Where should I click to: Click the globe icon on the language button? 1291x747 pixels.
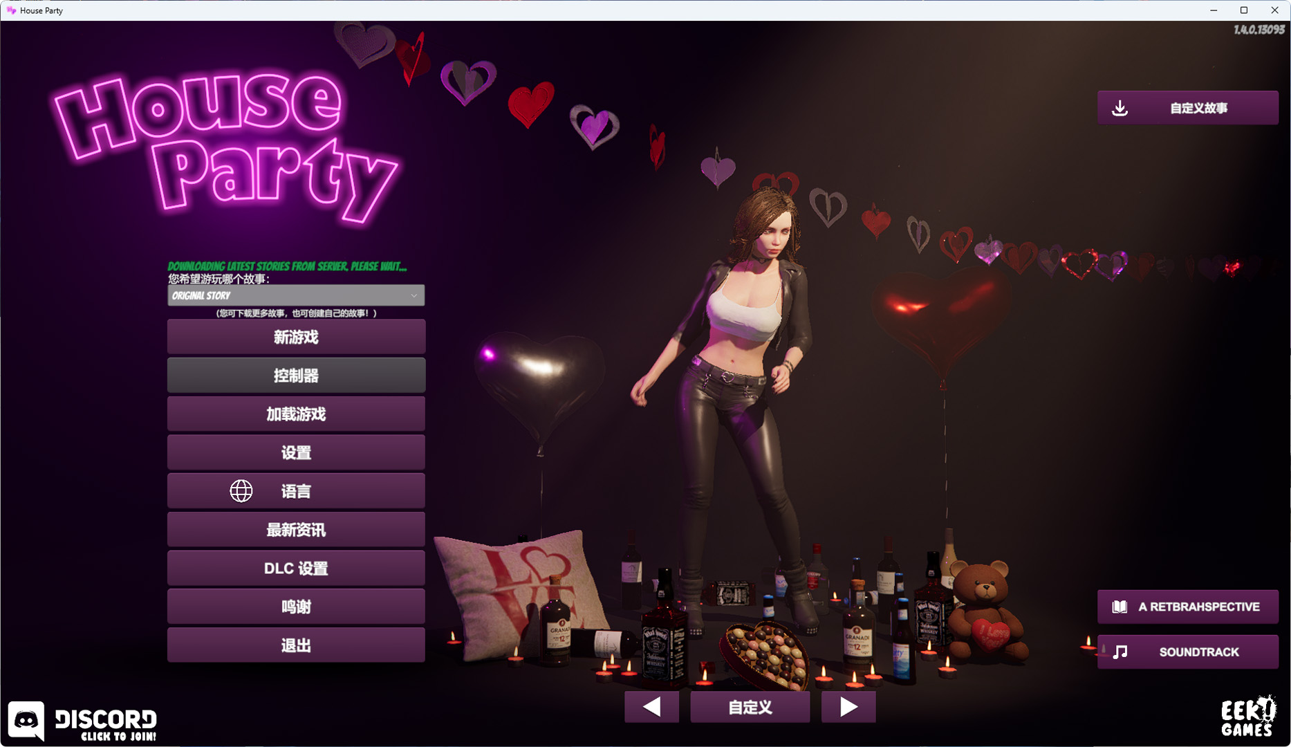click(241, 491)
